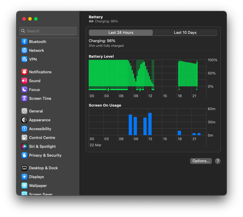Open Bluetooth settings icon in sidebar

coord(24,42)
